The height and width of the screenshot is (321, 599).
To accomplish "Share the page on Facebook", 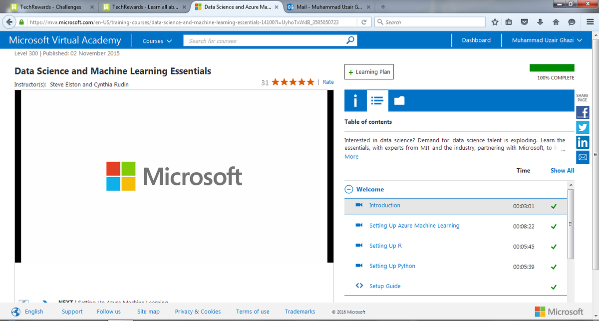I will 583,112.
